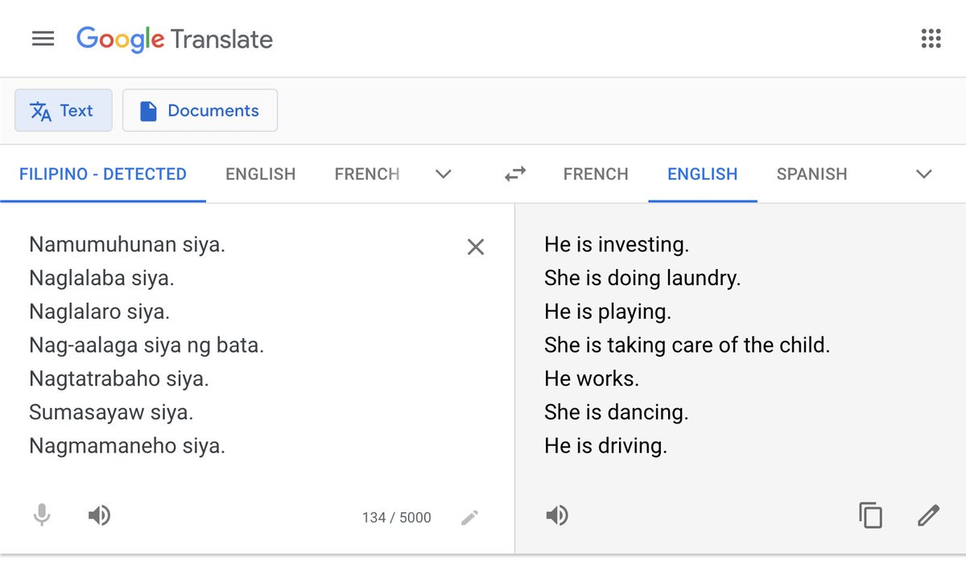Click translated text 'He is playing.'
966x562 pixels.
(608, 311)
